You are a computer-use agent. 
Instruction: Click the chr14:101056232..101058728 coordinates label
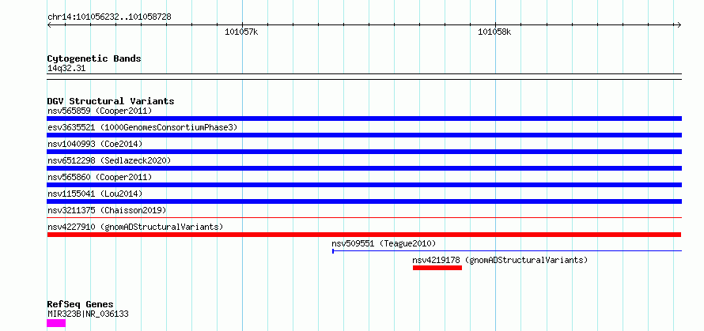coord(109,17)
